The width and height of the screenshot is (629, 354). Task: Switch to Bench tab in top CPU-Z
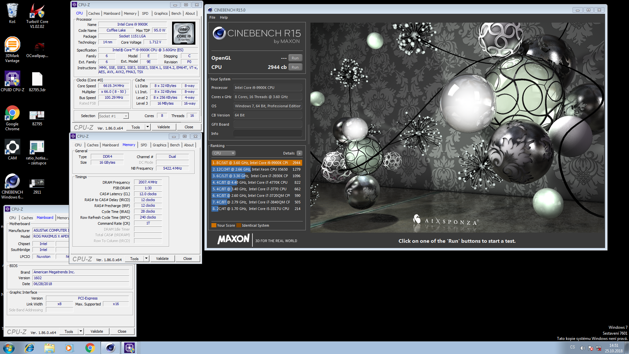click(176, 13)
